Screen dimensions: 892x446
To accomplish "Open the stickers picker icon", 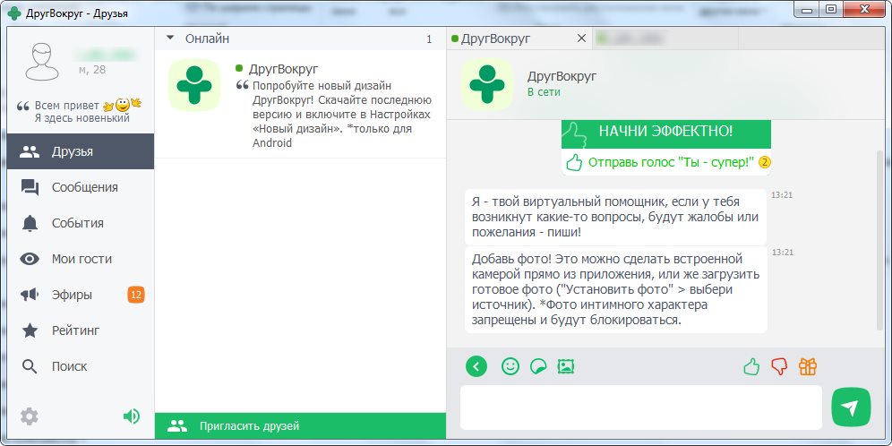I will pyautogui.click(x=538, y=366).
